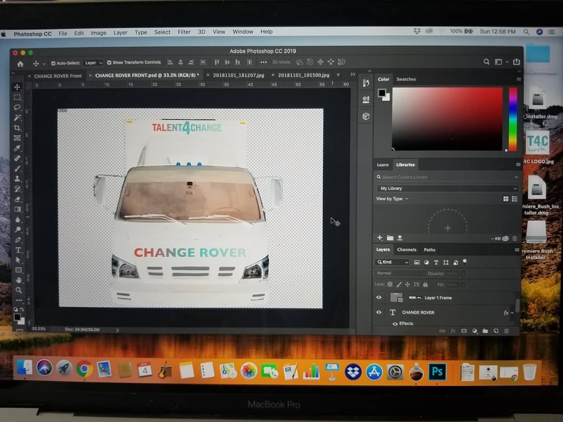Open the Layer menu
563x422 pixels.
click(x=120, y=32)
